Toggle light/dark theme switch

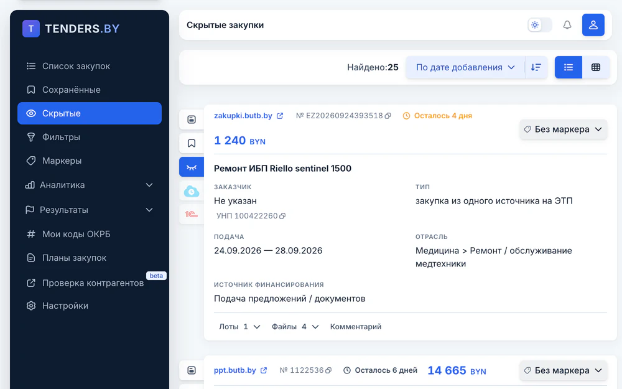pyautogui.click(x=540, y=25)
